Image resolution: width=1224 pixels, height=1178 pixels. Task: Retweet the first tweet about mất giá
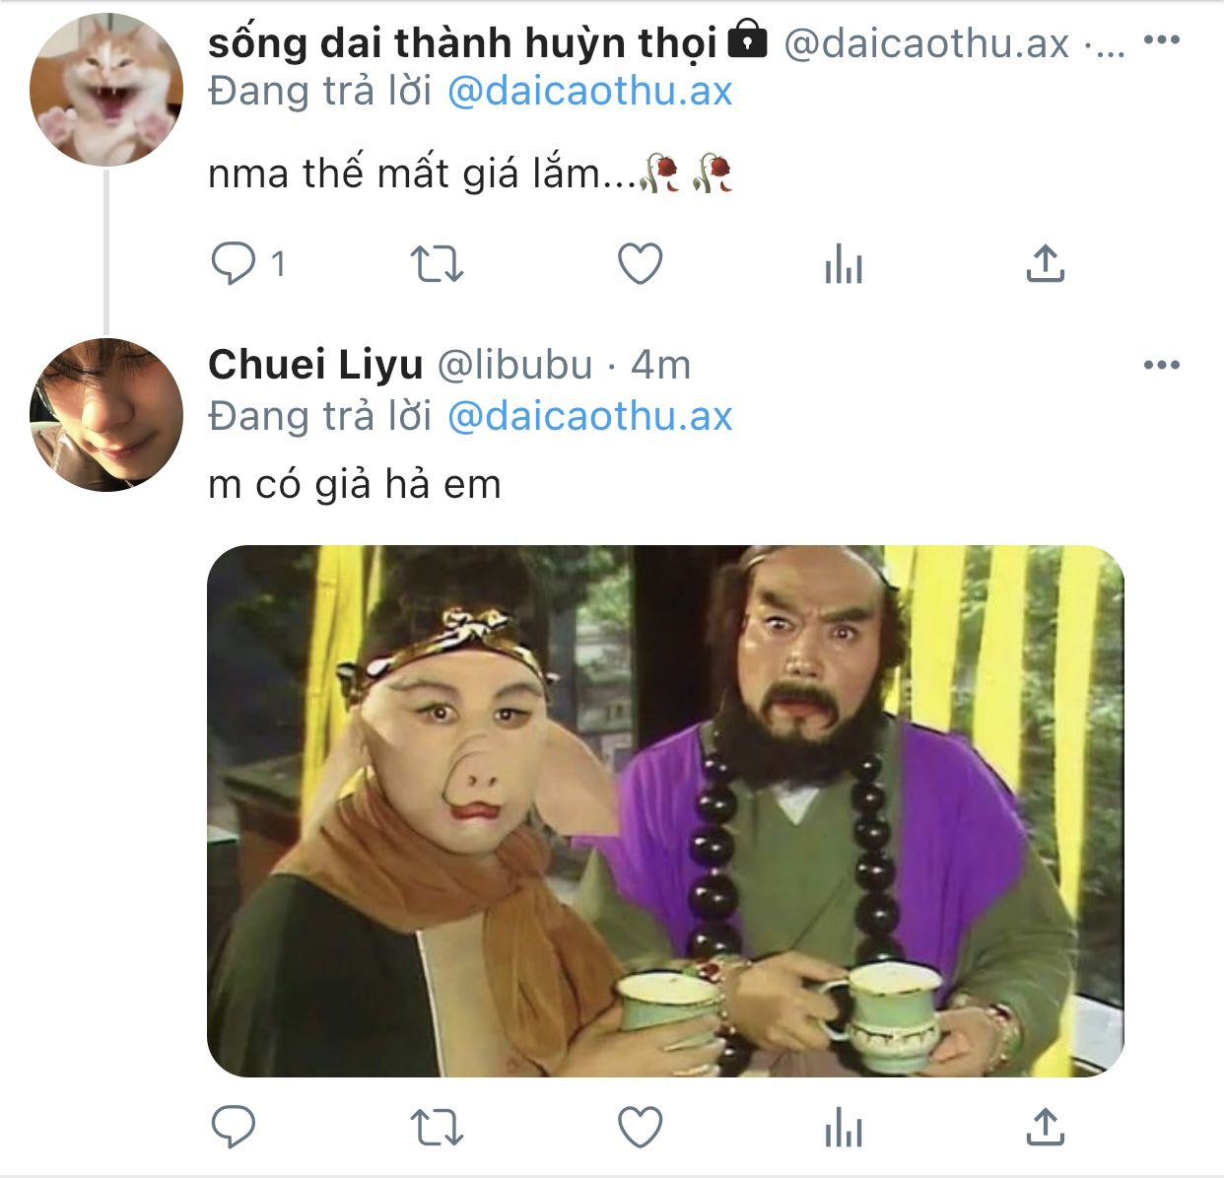pos(436,263)
